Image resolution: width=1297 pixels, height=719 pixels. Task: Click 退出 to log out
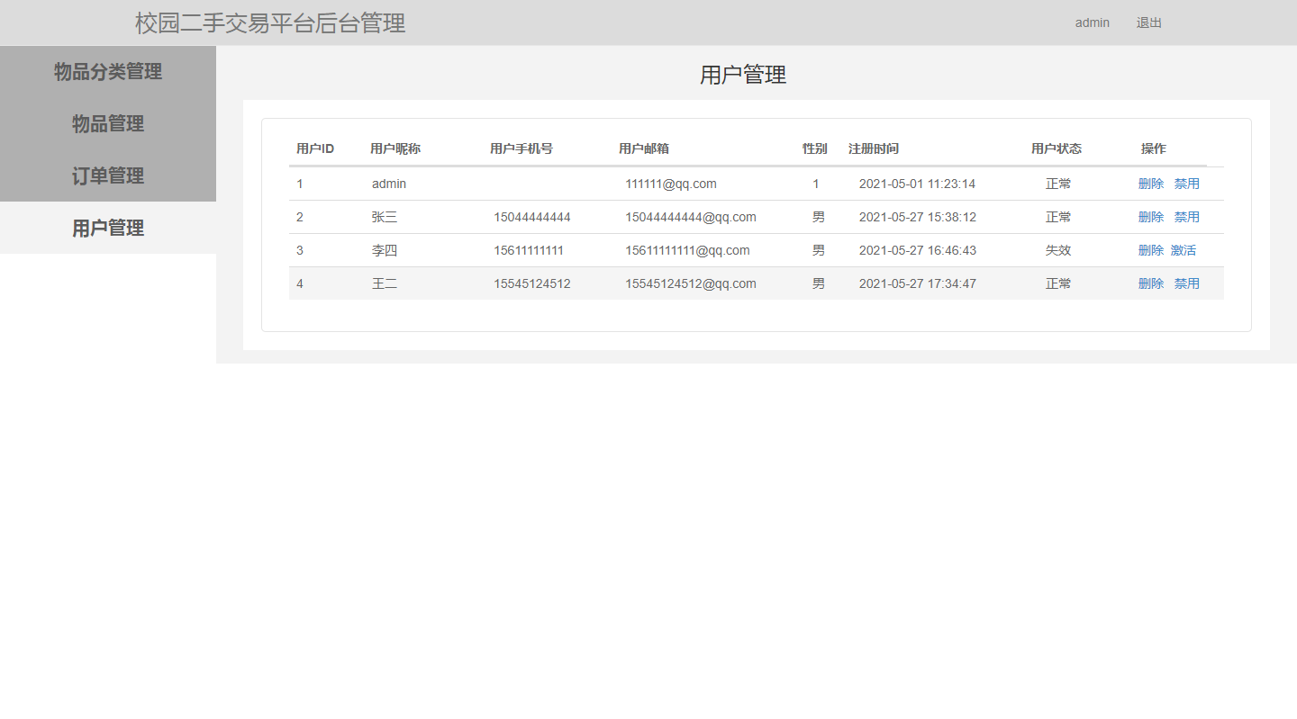pos(1149,22)
